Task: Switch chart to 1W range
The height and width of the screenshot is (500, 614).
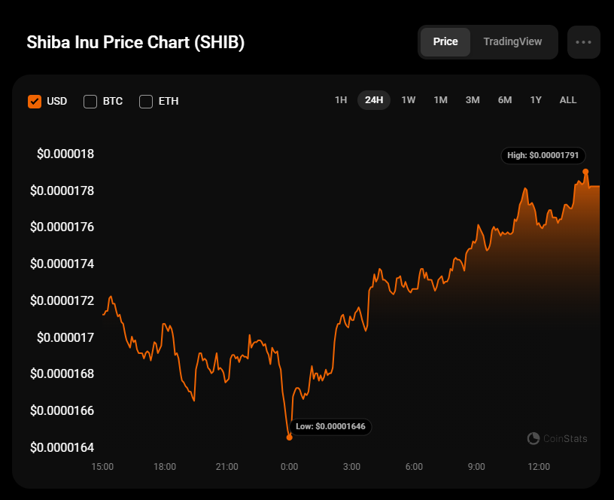Action: (x=409, y=100)
